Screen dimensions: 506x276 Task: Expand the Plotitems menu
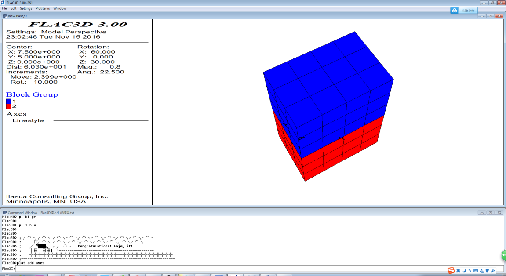pyautogui.click(x=43, y=8)
